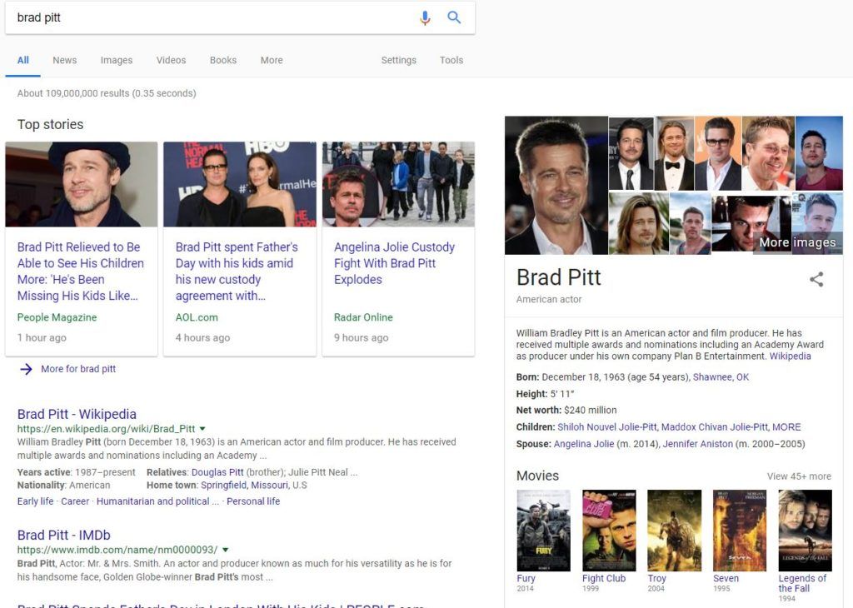
Task: Switch to the Videos tab
Action: tap(172, 60)
